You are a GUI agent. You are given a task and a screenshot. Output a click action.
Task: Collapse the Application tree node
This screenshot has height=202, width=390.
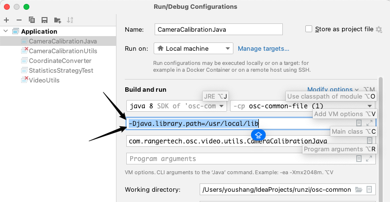(x=6, y=31)
